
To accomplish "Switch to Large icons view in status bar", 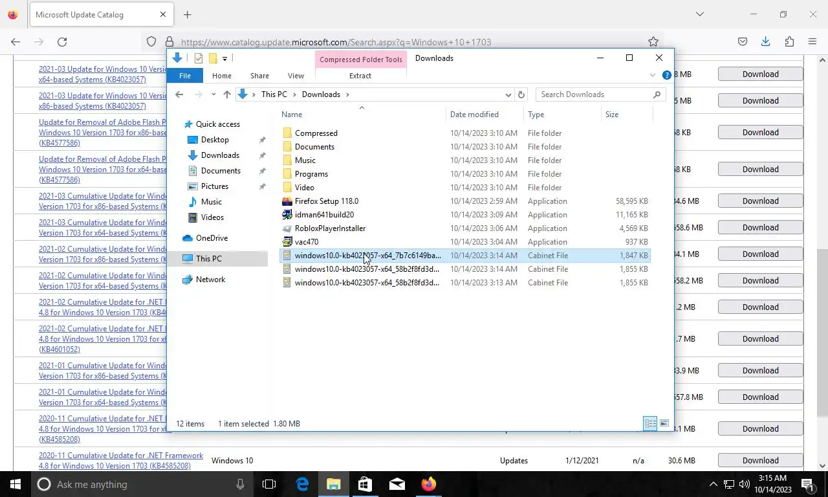I will (x=664, y=423).
